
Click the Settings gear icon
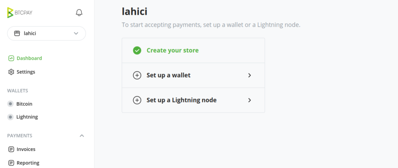coord(11,72)
